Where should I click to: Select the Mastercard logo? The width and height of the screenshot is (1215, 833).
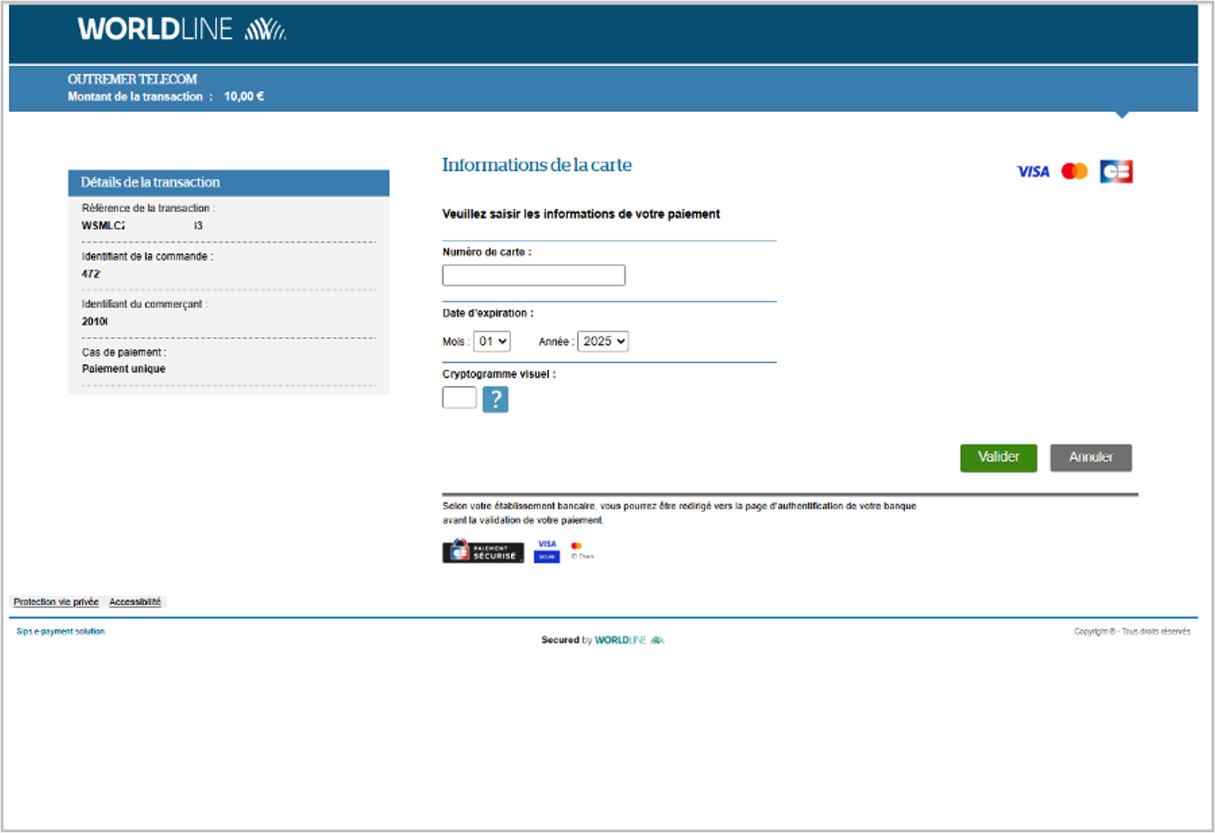point(1074,171)
